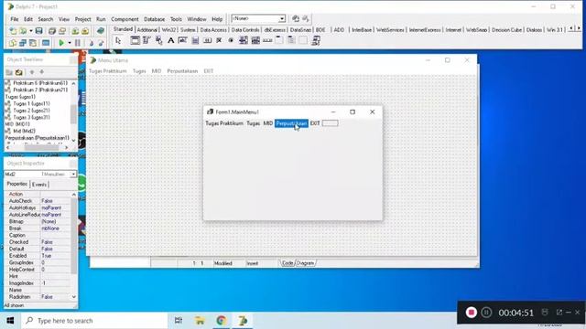
Task: Click the Save toolbar icon
Action: (x=38, y=31)
